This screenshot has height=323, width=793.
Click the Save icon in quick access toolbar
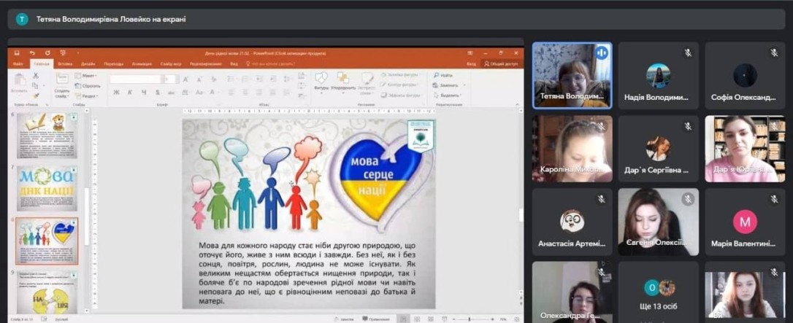18,53
